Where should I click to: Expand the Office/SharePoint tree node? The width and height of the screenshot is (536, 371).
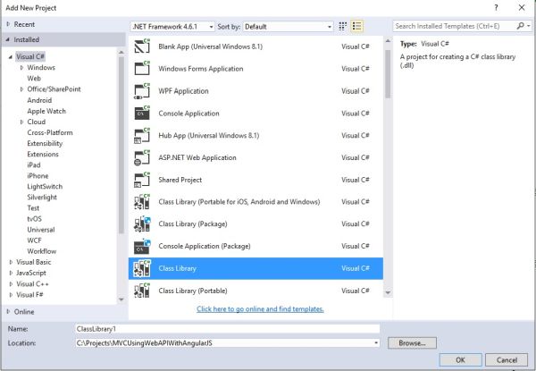21,89
